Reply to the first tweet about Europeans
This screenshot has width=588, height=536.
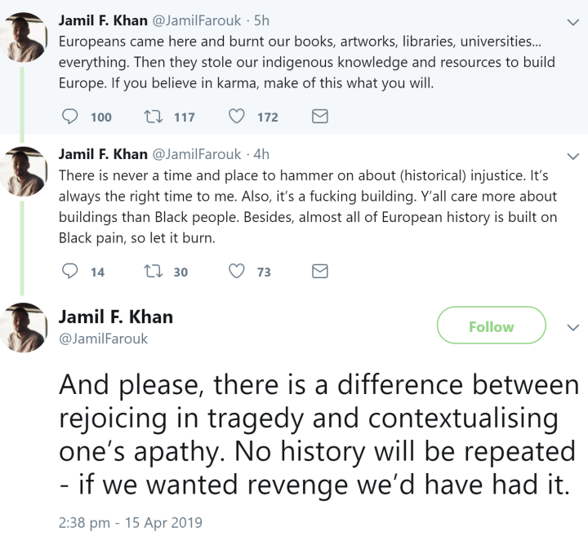pos(71,117)
